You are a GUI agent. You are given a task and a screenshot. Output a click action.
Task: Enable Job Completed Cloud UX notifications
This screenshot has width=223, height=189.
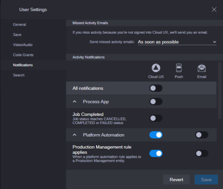[156, 118]
